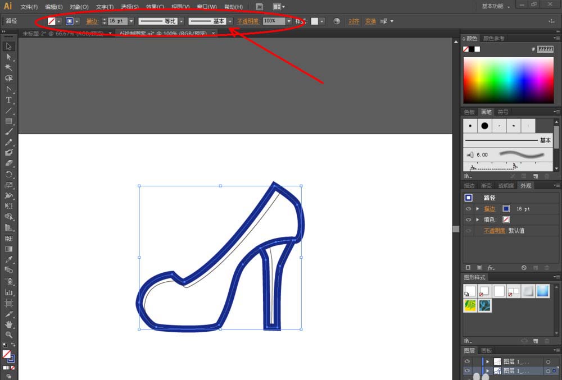The height and width of the screenshot is (380, 562).
Task: Expand the 等比 variable width profile dropdown
Action: (x=182, y=21)
